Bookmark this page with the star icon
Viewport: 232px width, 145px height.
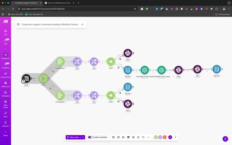tap(135, 9)
